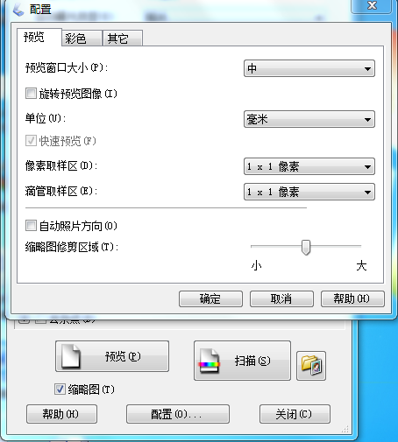Enable 旋转预览图像 checkbox
The image size is (398, 442).
tap(31, 94)
